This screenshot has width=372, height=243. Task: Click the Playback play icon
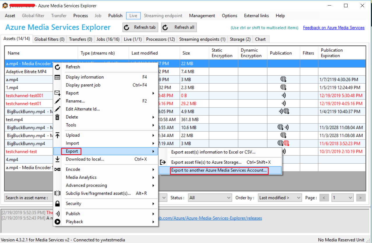click(x=57, y=222)
